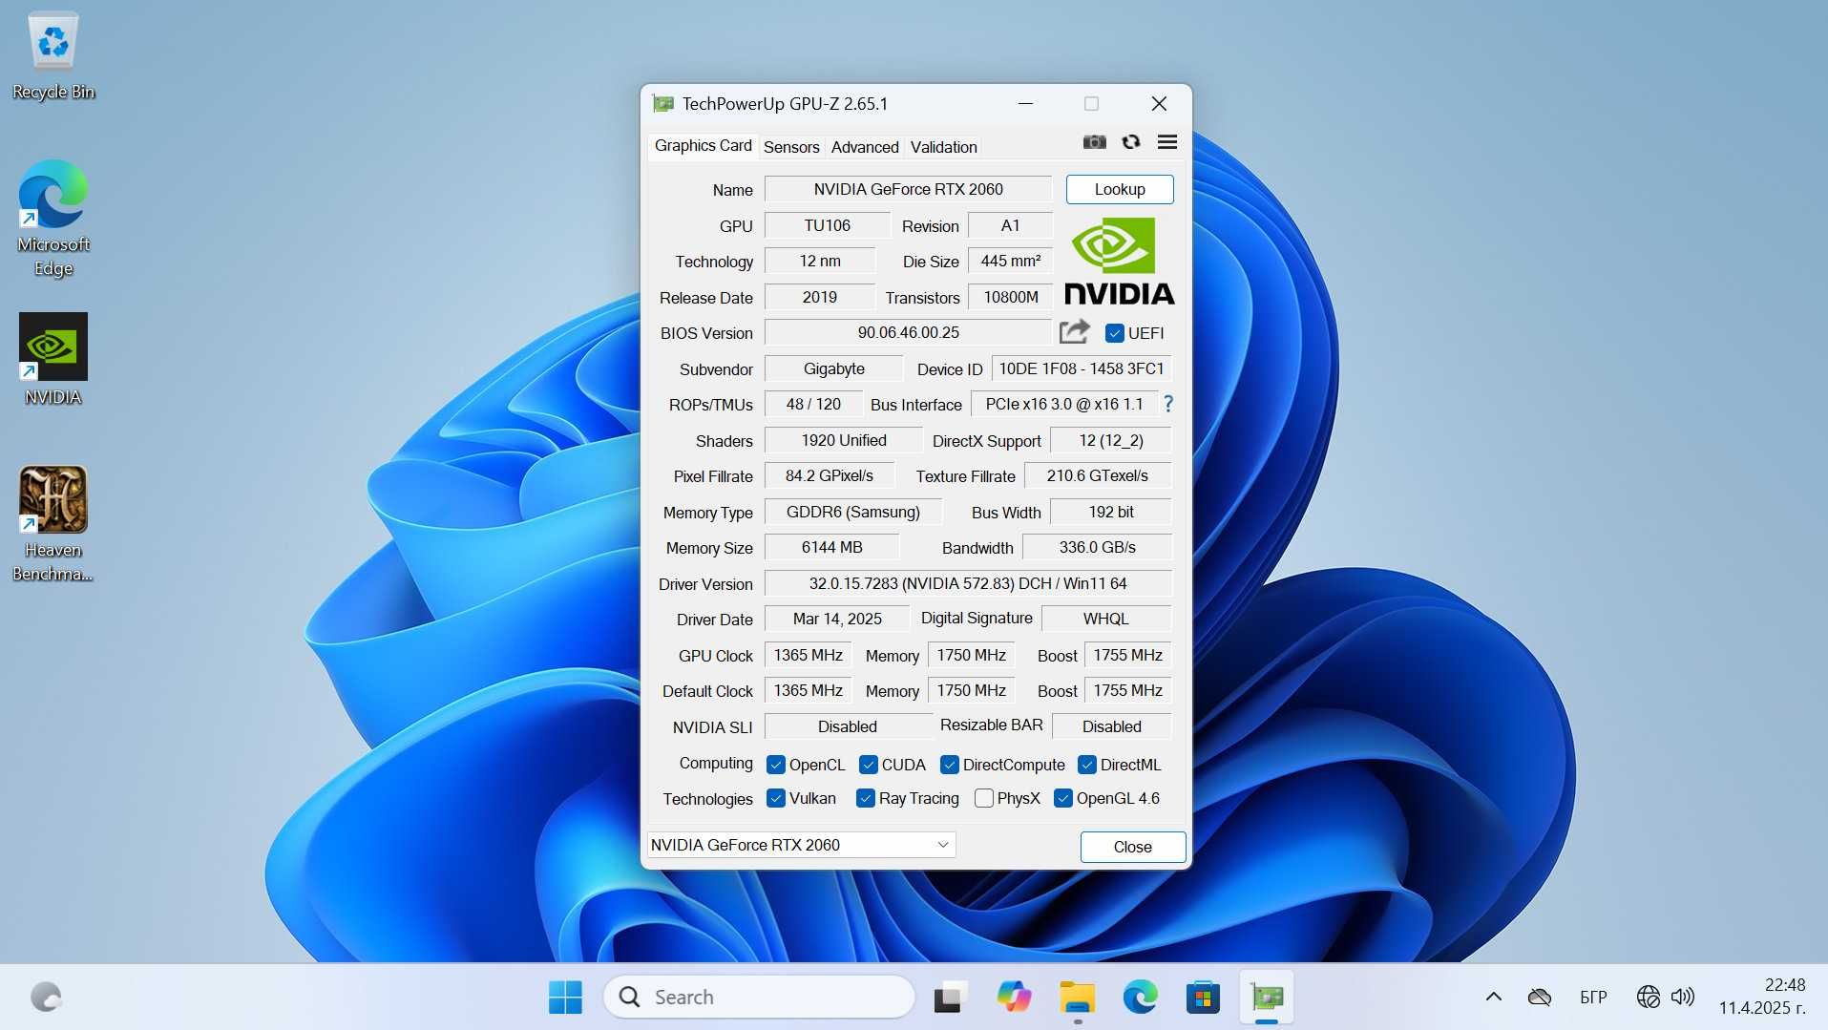The image size is (1828, 1030).
Task: Click the Digital Signature value WHQL
Action: tap(1105, 619)
